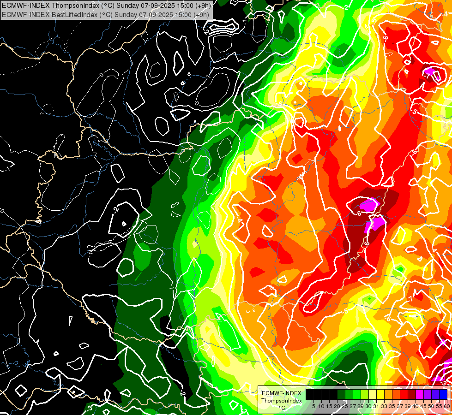Click the legend tick value 50
Screen dimensions: 452x415
[x=432, y=406]
